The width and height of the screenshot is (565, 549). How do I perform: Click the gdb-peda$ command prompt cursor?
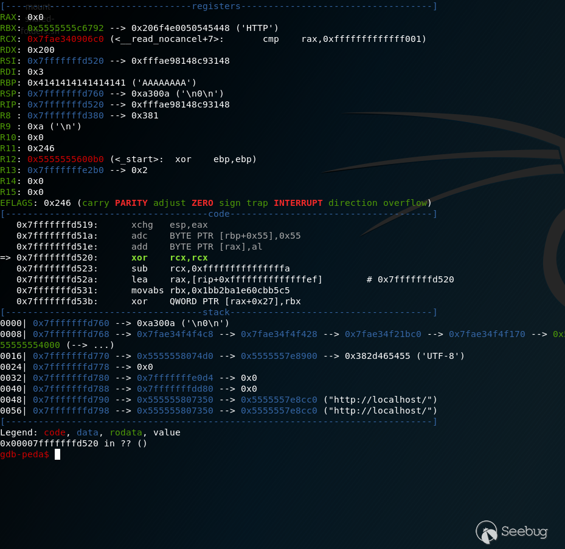[x=57, y=454]
